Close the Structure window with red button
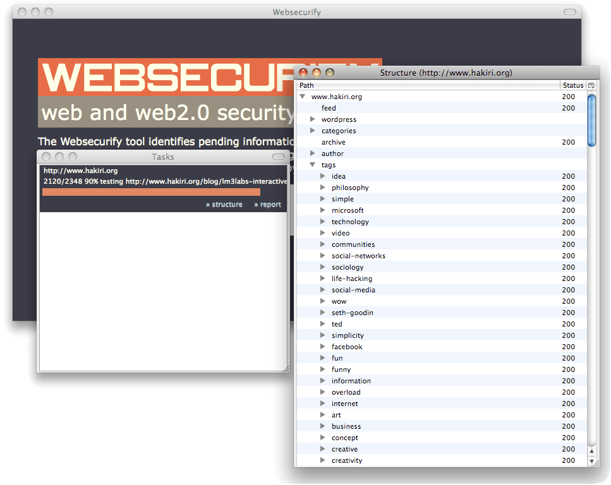The image size is (611, 485). coord(303,73)
